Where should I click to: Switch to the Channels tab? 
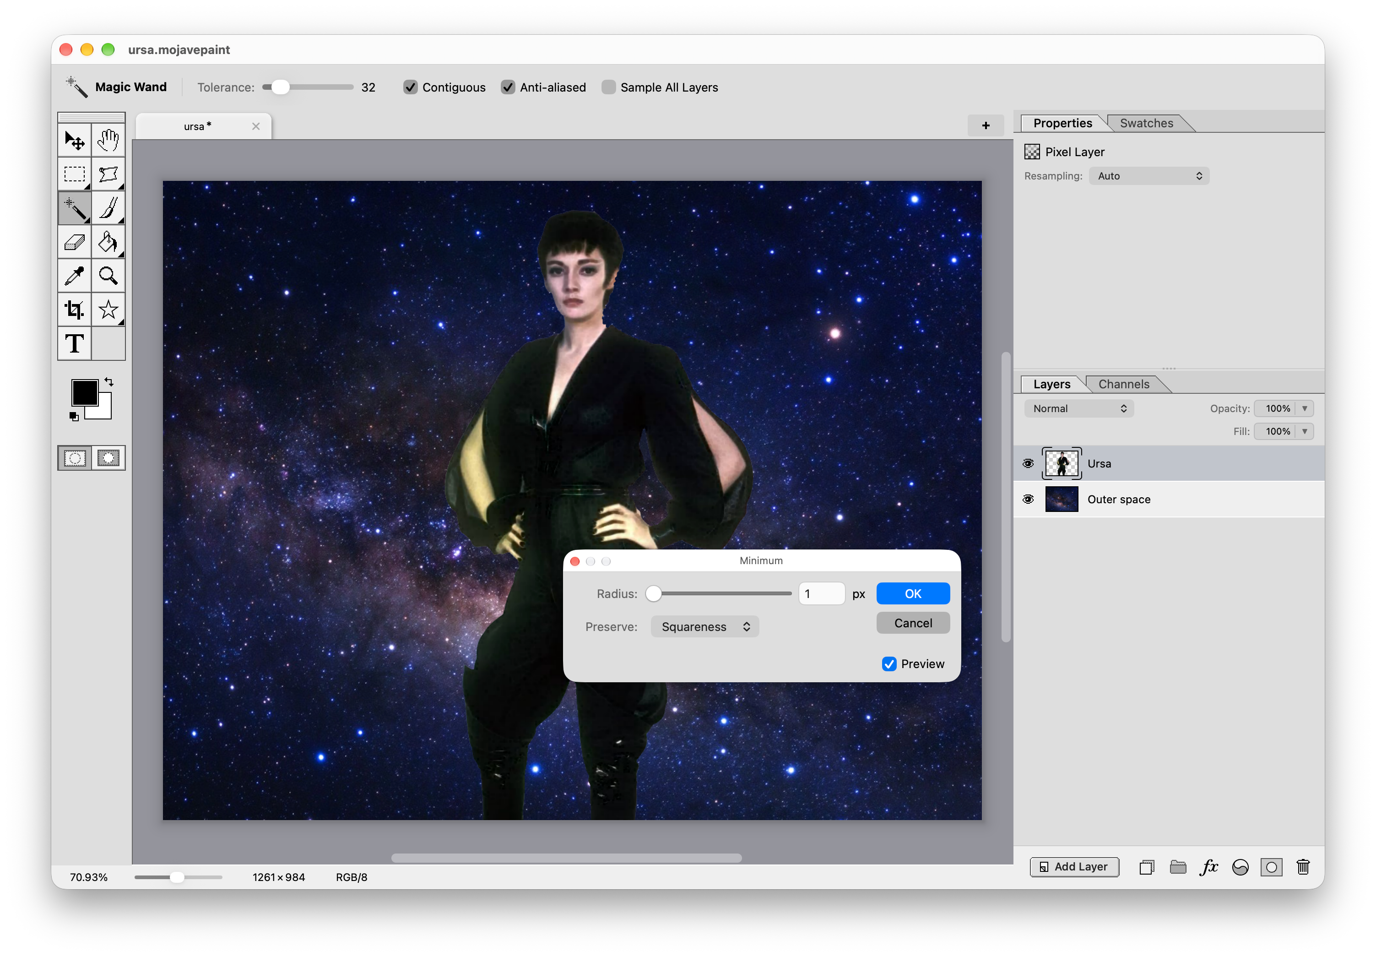1124,384
